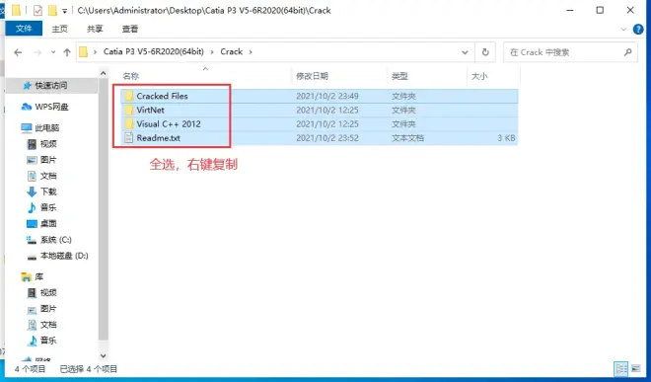Click navigation pane scroll up arrow
Viewport: 651px width, 382px height.
click(x=104, y=73)
